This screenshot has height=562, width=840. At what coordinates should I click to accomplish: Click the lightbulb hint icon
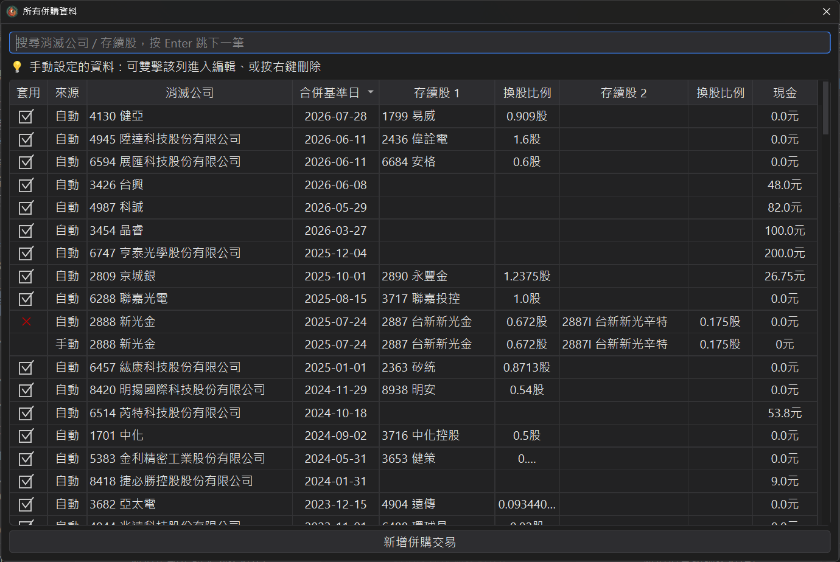point(17,67)
